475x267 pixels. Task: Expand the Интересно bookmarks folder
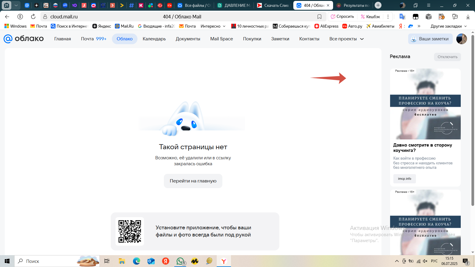(x=213, y=26)
